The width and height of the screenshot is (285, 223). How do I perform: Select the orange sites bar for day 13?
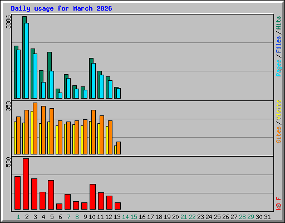point(119,148)
